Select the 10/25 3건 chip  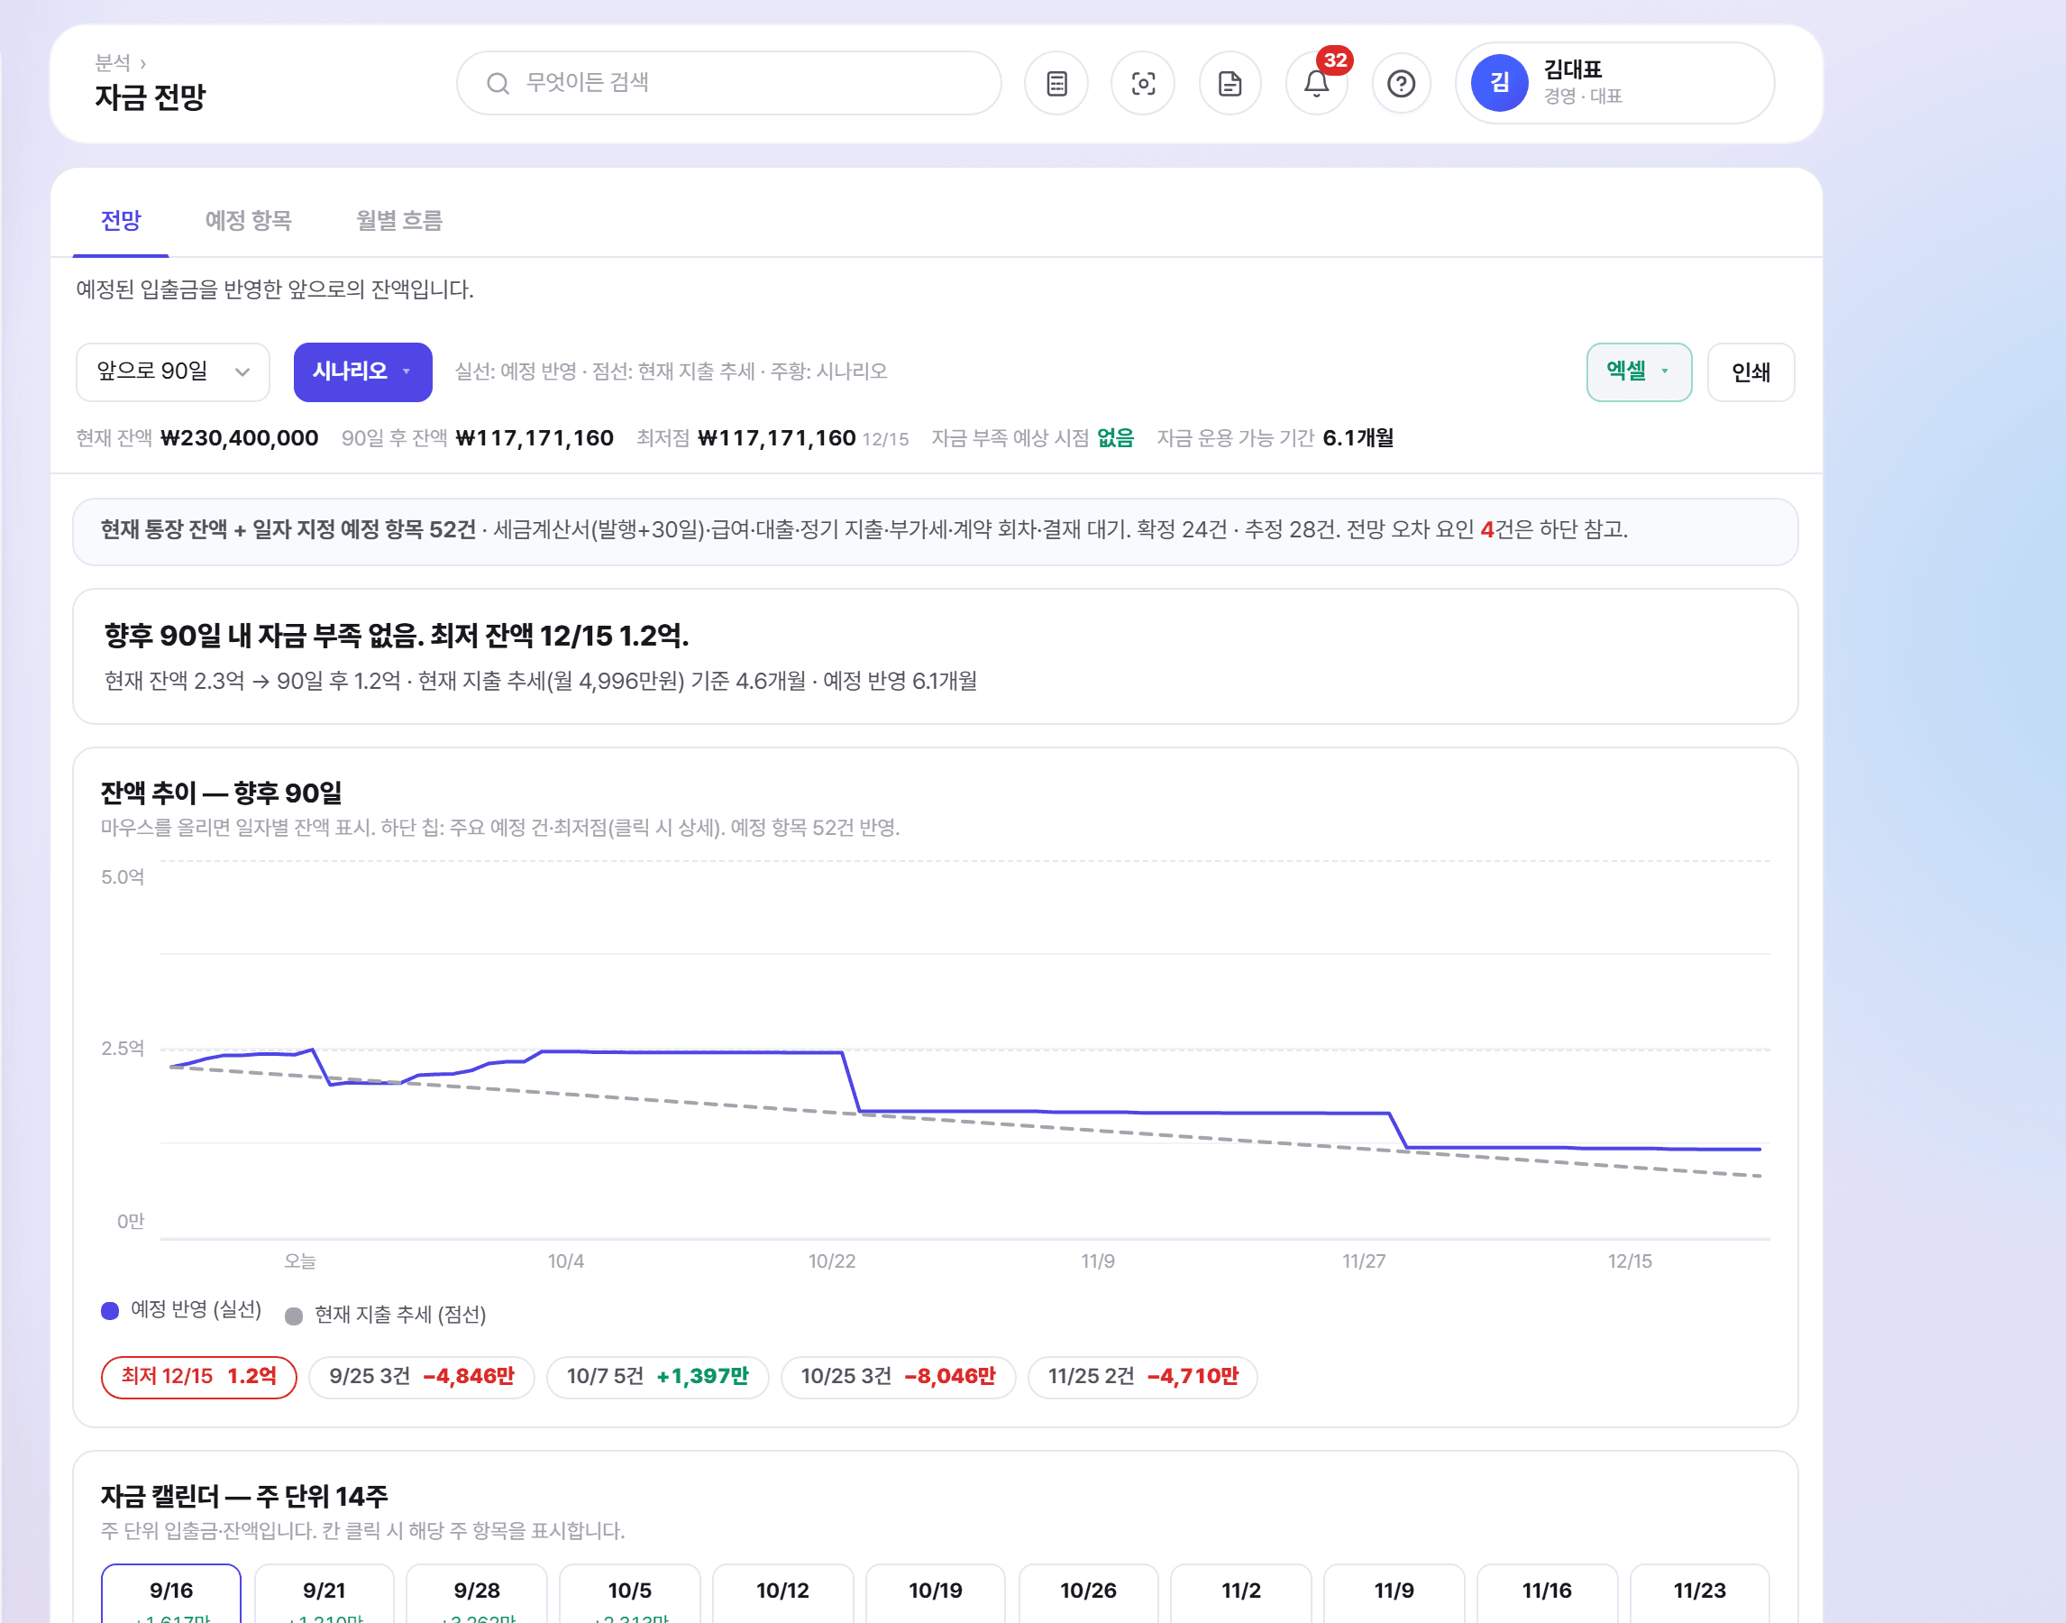(898, 1376)
